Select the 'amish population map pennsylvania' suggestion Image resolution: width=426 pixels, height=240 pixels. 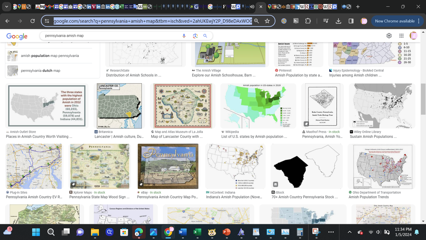click(50, 56)
